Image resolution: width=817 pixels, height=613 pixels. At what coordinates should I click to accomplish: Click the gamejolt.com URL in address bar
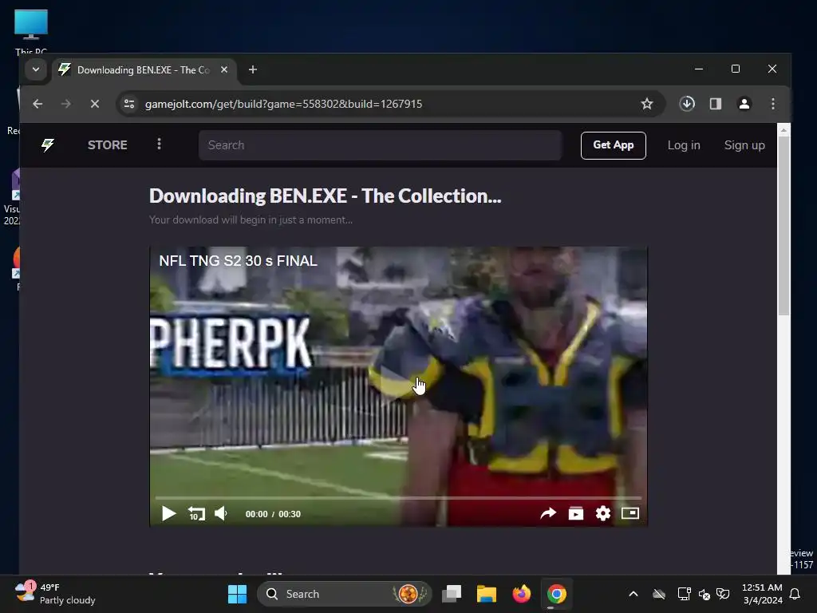(283, 104)
